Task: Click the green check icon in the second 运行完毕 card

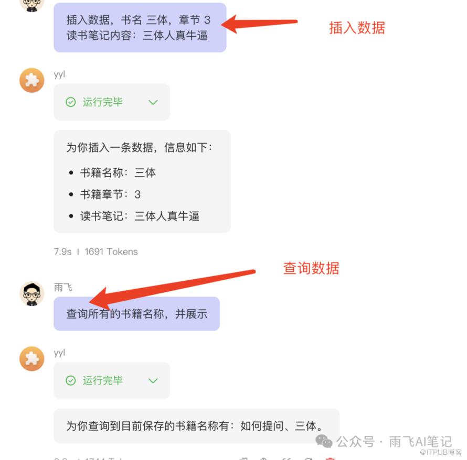Action: pyautogui.click(x=71, y=380)
